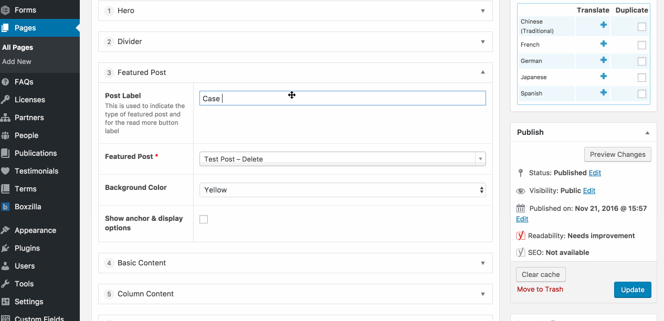The width and height of the screenshot is (664, 321).
Task: Click the Pages menu icon
Action: click(5, 28)
